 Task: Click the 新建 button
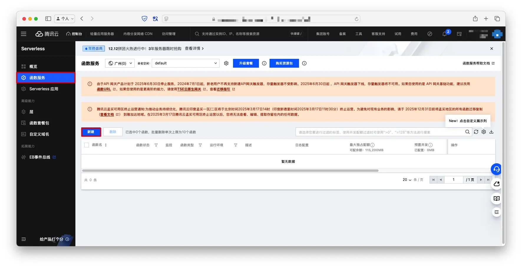click(91, 132)
